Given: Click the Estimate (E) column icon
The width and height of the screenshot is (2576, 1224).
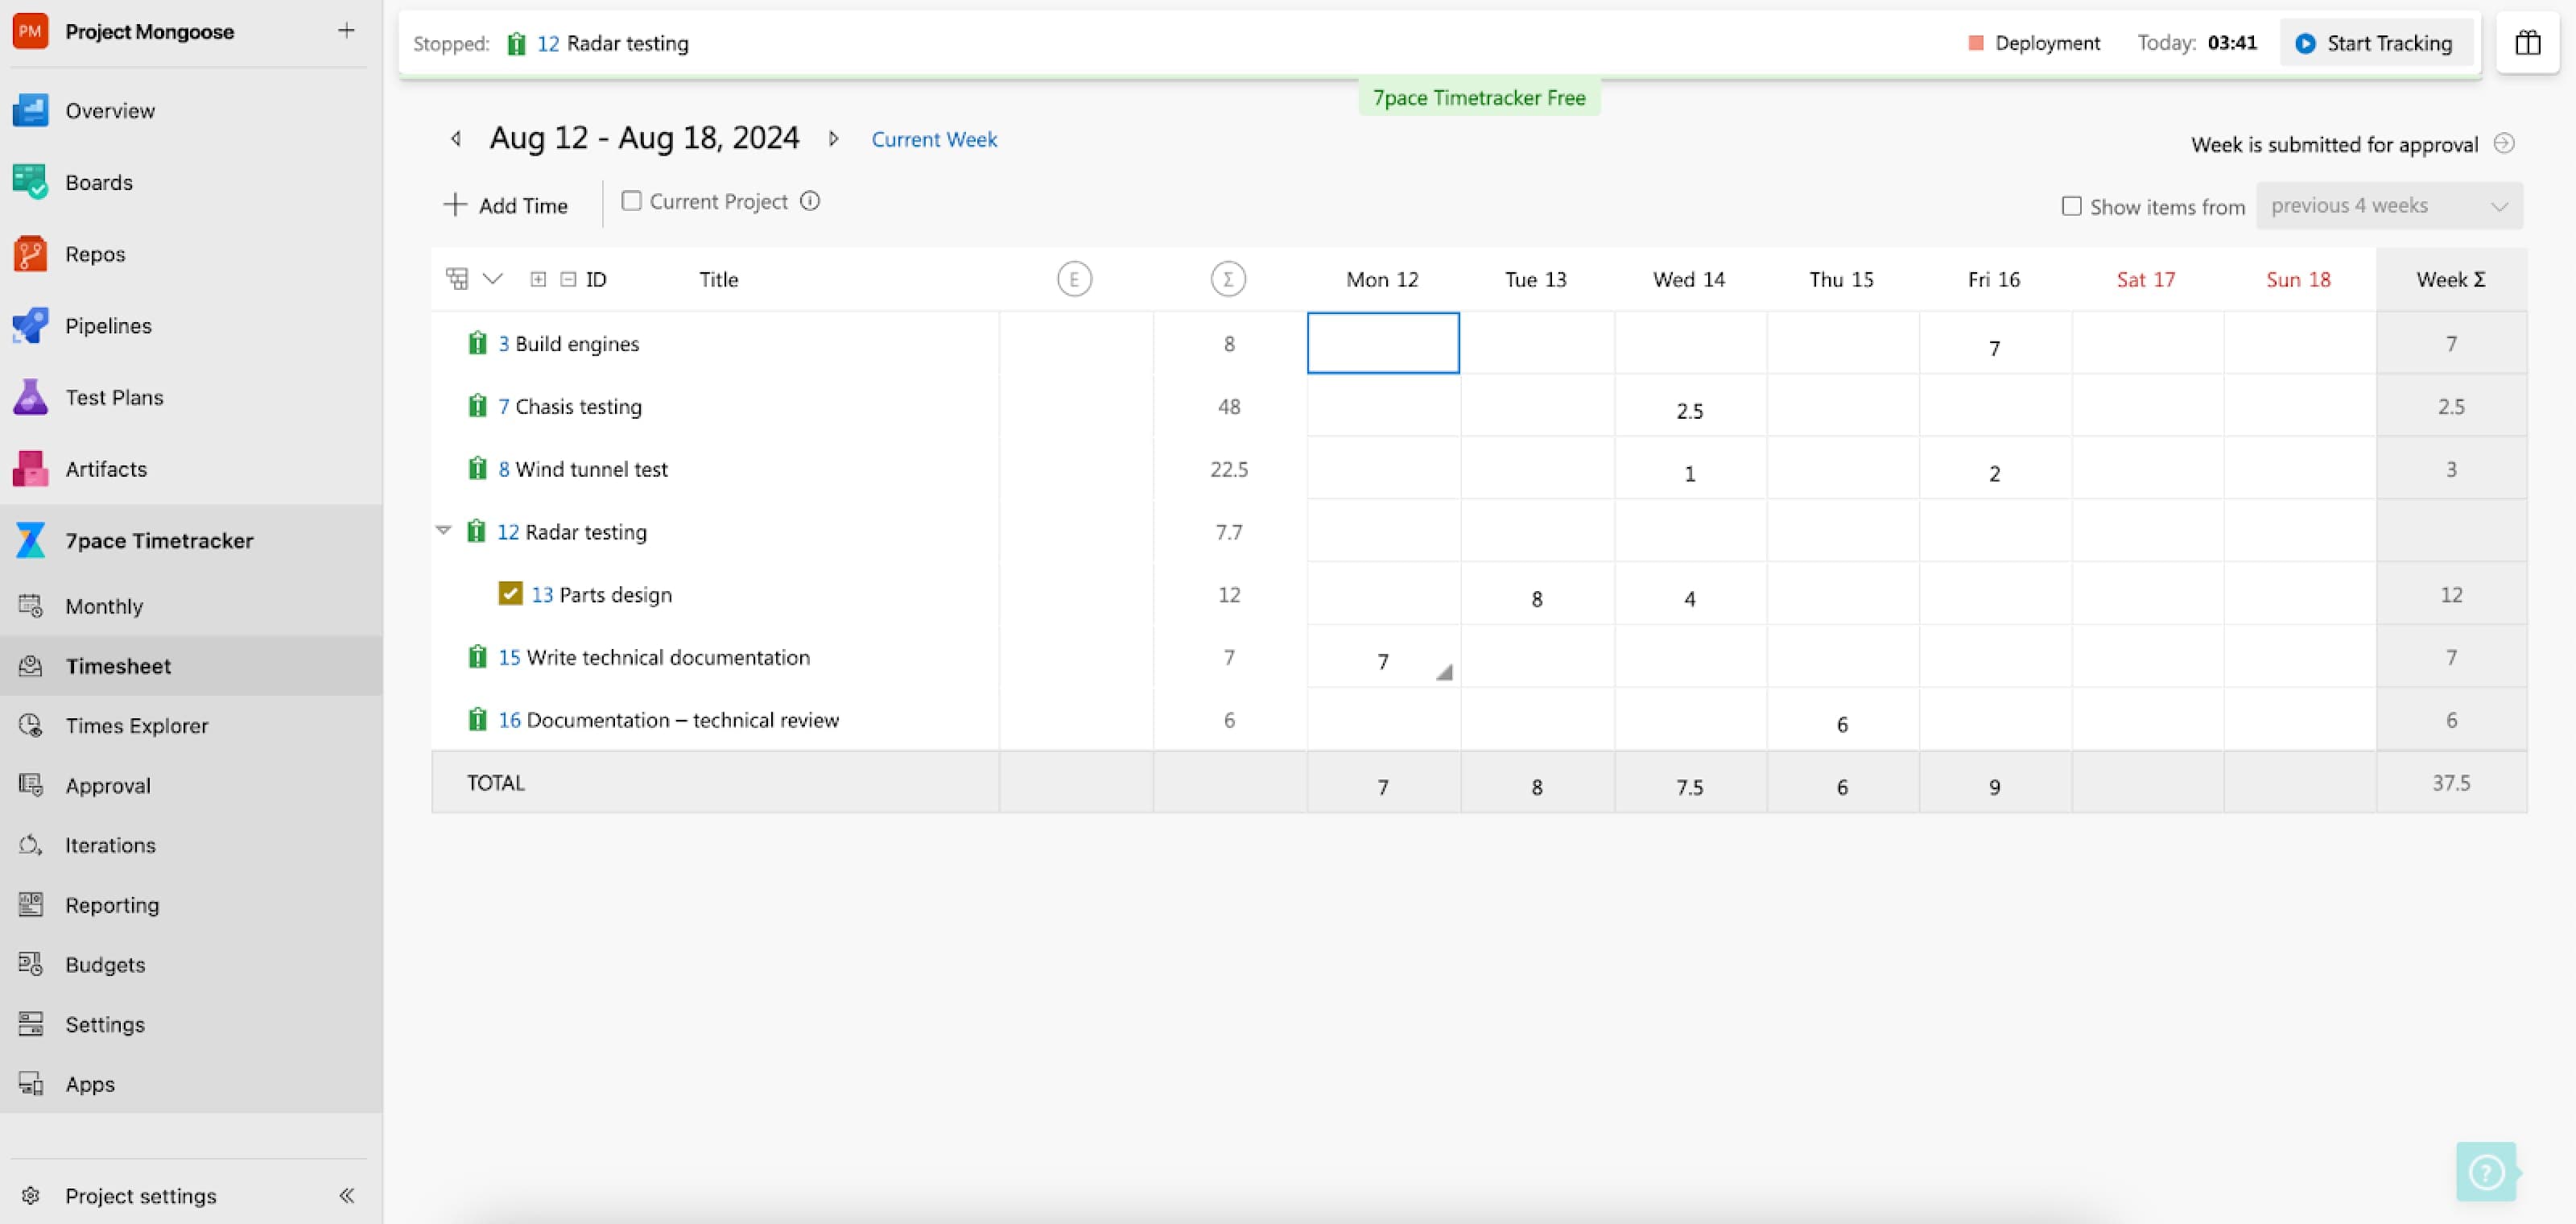Looking at the screenshot, I should tap(1074, 279).
